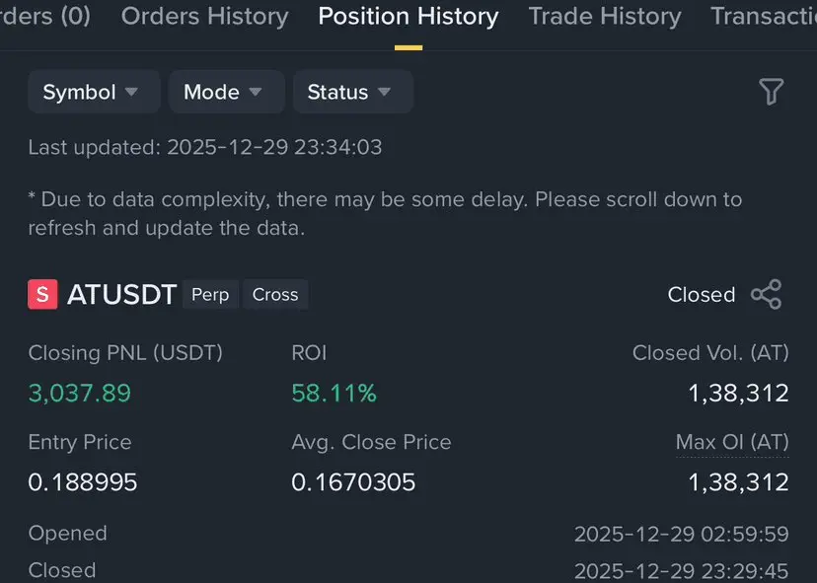Image resolution: width=817 pixels, height=583 pixels.
Task: Select the Position History tab
Action: coord(408,17)
